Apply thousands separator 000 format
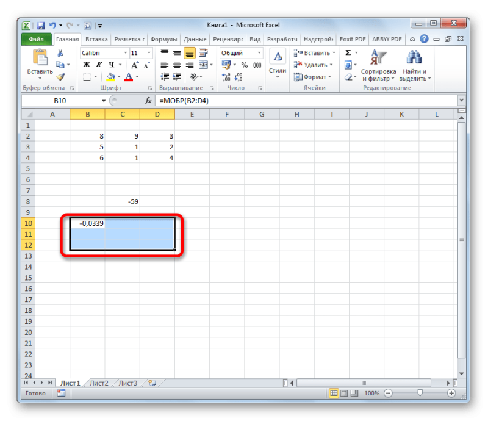This screenshot has height=421, width=488. point(257,65)
